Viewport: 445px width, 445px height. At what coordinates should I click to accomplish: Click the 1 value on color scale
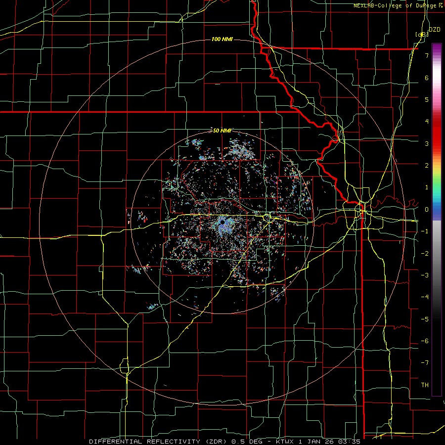click(427, 187)
